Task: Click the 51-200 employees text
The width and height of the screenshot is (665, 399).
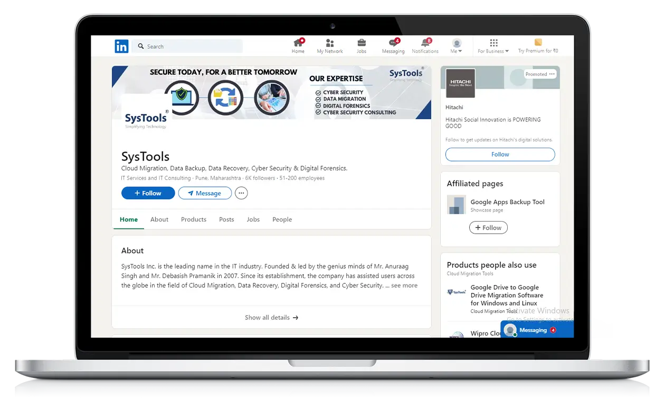Action: coord(302,178)
